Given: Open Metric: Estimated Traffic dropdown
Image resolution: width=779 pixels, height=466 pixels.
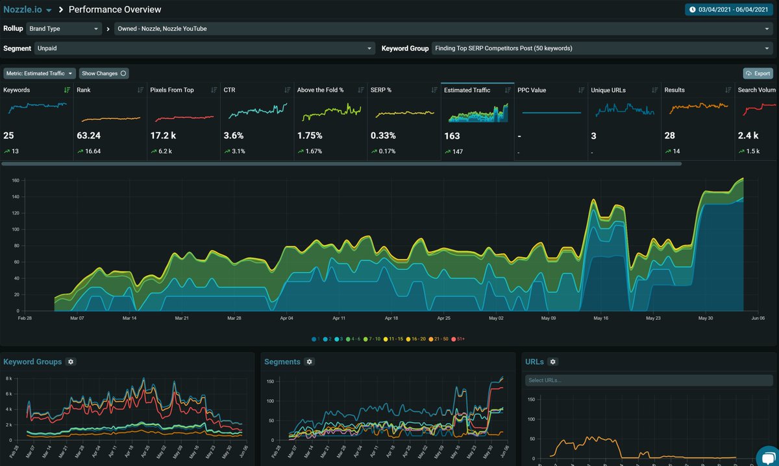Looking at the screenshot, I should click(x=40, y=73).
